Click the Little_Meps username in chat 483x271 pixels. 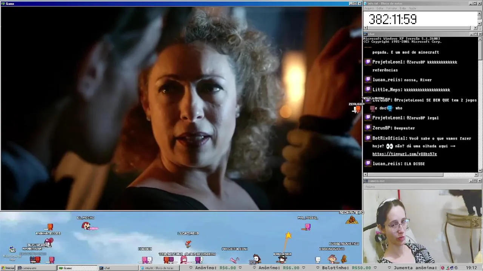coord(387,90)
